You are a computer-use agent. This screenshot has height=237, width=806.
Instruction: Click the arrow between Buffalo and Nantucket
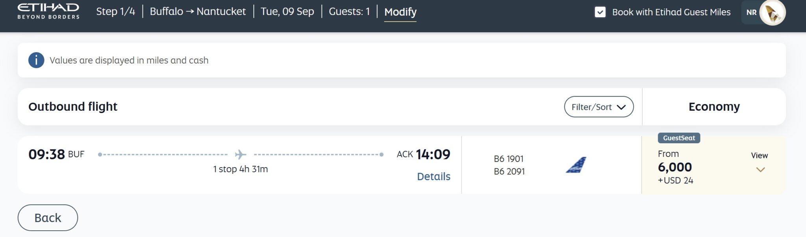pos(190,12)
